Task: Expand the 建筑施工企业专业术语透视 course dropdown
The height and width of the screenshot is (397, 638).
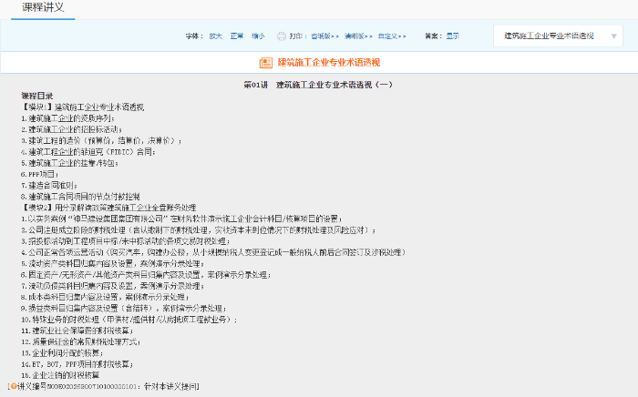Action: 558,36
